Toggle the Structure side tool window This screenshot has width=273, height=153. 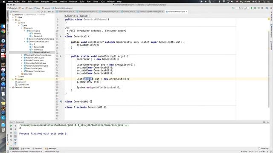point(8,30)
